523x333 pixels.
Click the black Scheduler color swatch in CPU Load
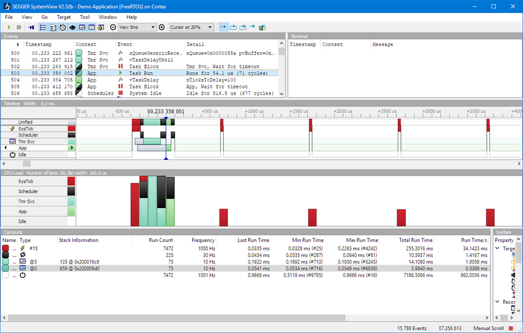[71, 191]
